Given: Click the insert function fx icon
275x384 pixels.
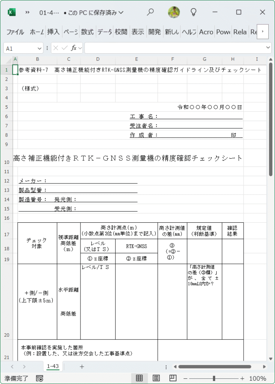Looking at the screenshot, I should pyautogui.click(x=74, y=48).
